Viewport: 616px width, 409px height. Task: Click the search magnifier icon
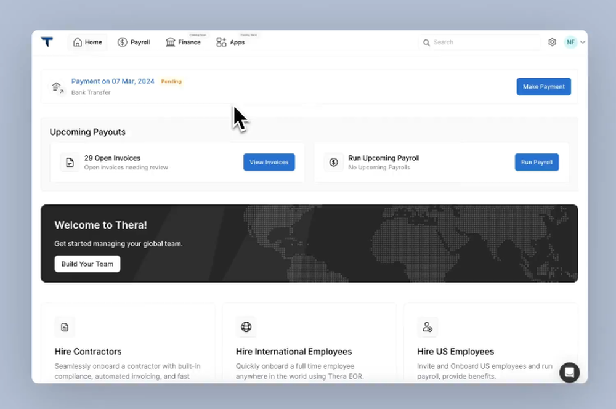426,43
